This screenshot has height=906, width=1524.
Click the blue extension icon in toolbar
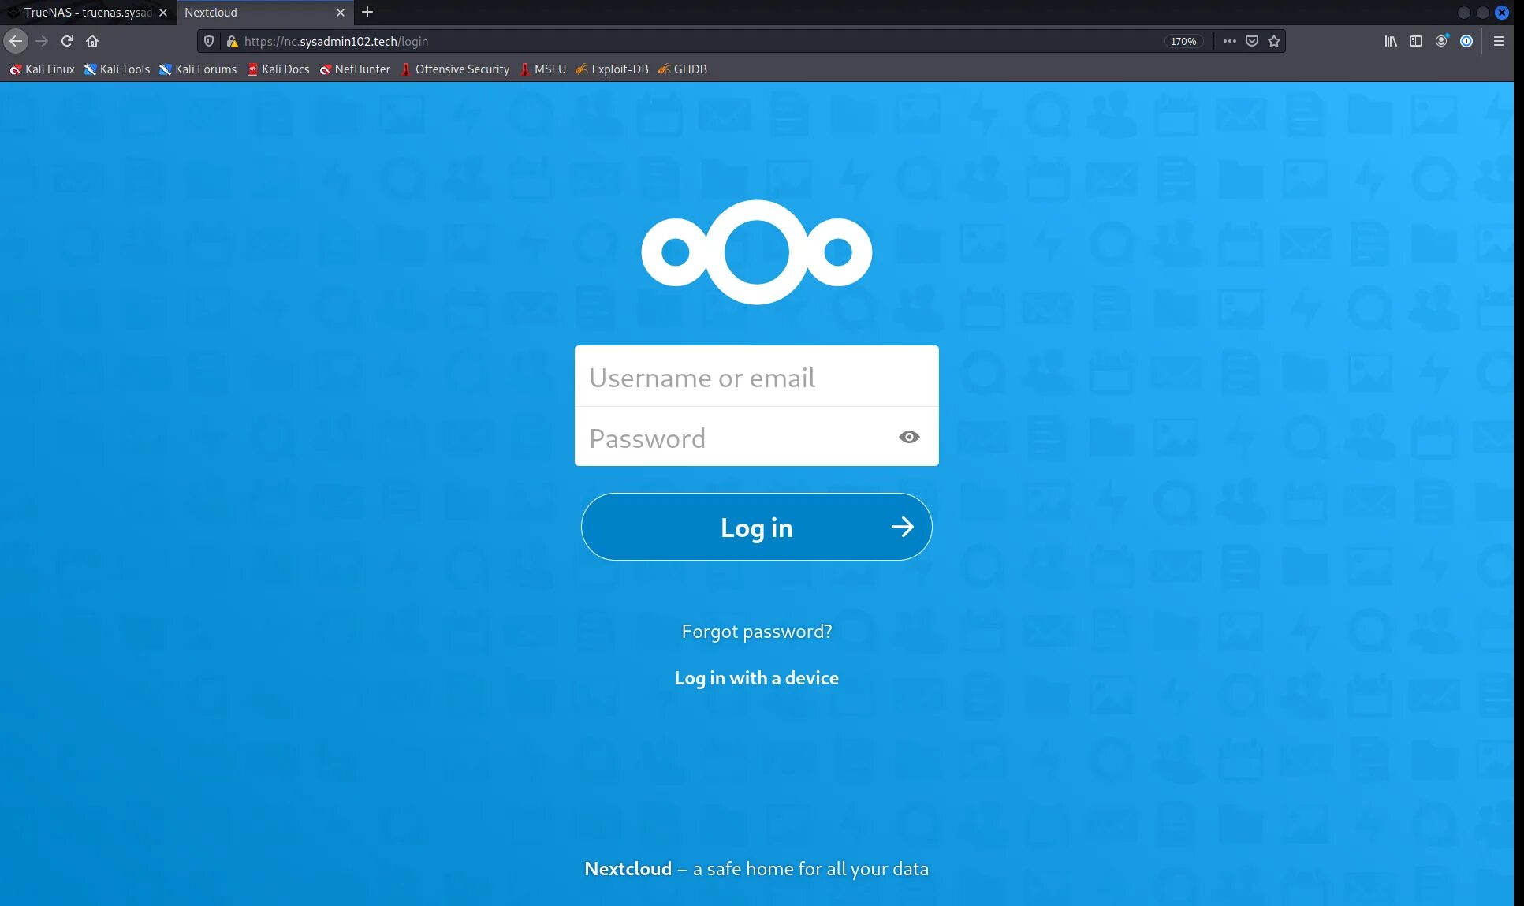pyautogui.click(x=1466, y=41)
